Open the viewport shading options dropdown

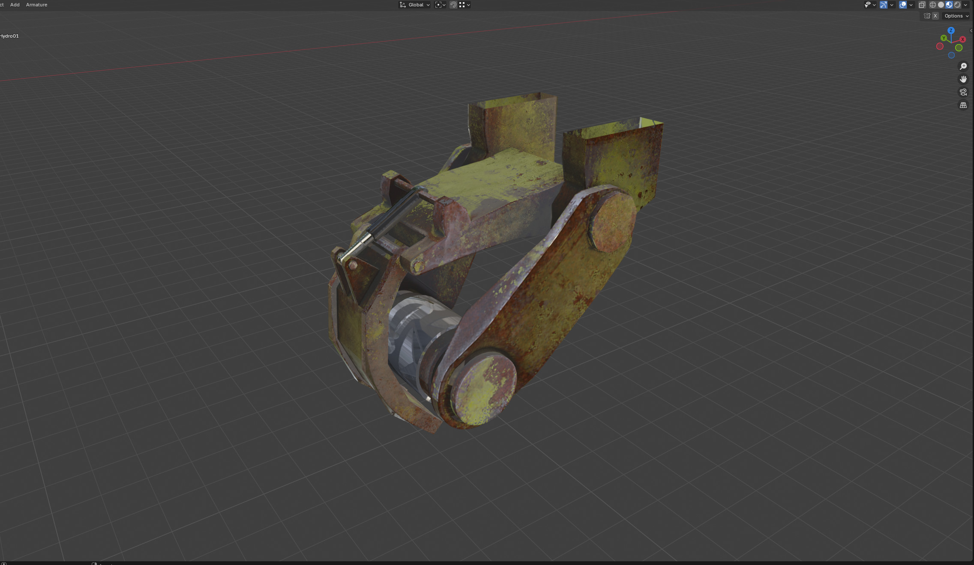[x=965, y=5]
